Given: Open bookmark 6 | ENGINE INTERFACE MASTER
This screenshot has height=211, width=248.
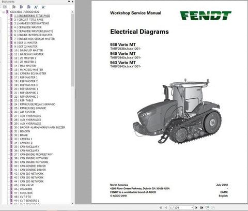Looking at the screenshot, I should click(33, 35).
